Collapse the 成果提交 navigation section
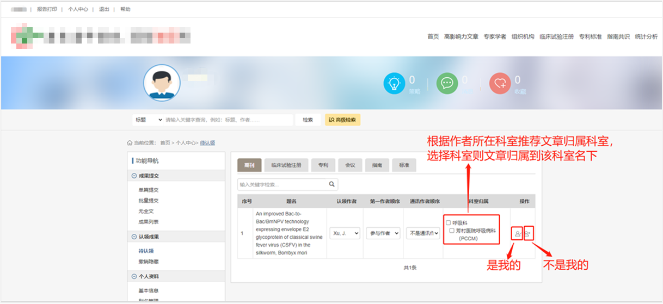This screenshot has width=663, height=304. click(x=134, y=176)
